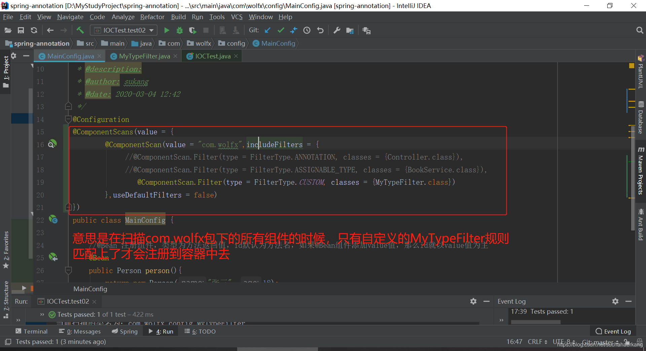This screenshot has width=646, height=351.
Task: Open the 0: Messages tool window
Action: click(x=80, y=331)
